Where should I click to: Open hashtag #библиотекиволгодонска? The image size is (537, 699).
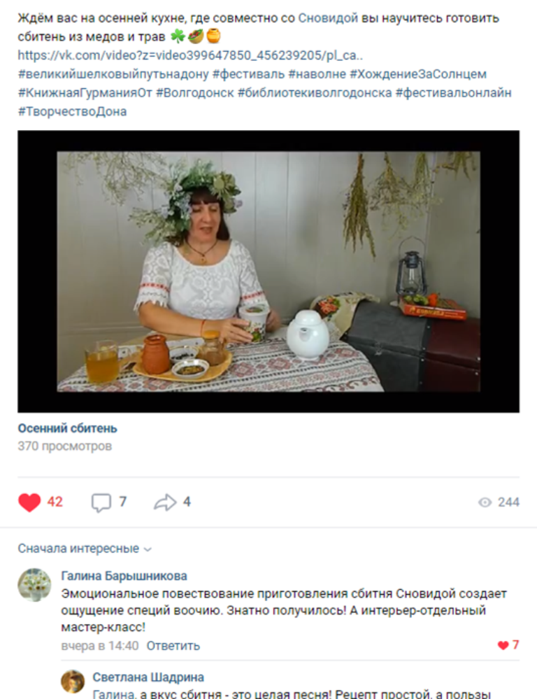315,93
